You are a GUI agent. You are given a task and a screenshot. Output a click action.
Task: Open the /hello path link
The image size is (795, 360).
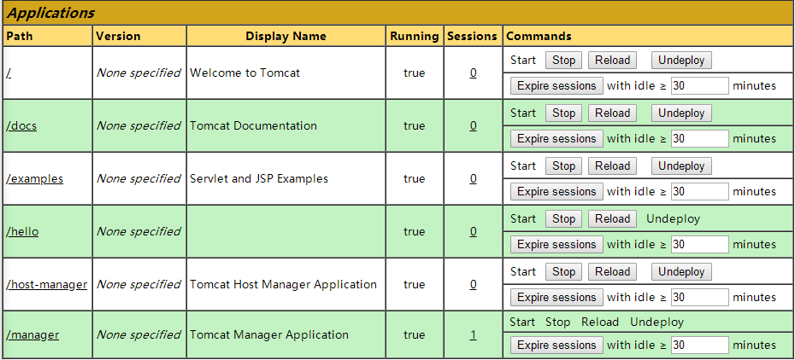[22, 231]
